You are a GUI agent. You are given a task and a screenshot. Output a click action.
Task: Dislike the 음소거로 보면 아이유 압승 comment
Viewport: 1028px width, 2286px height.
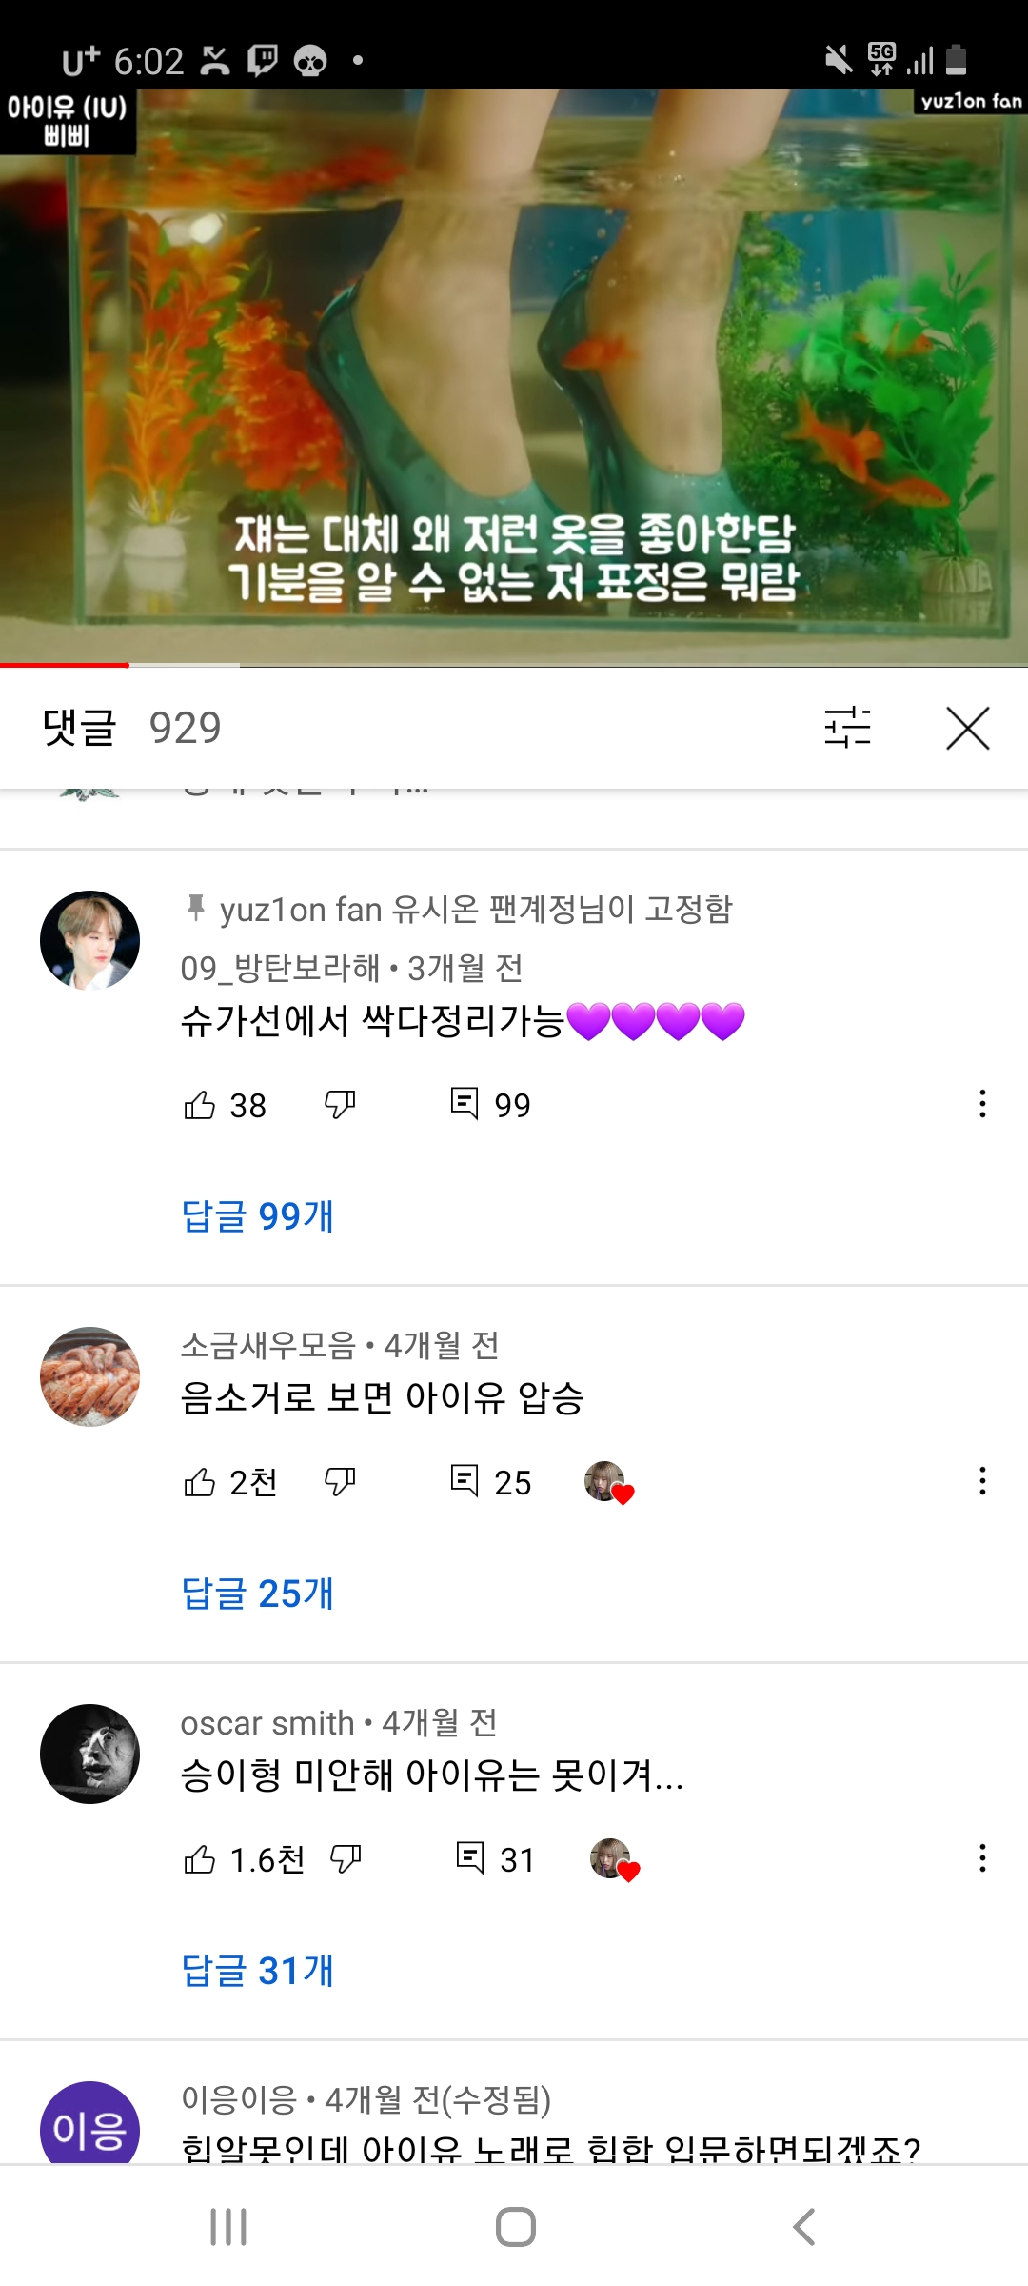click(340, 1482)
